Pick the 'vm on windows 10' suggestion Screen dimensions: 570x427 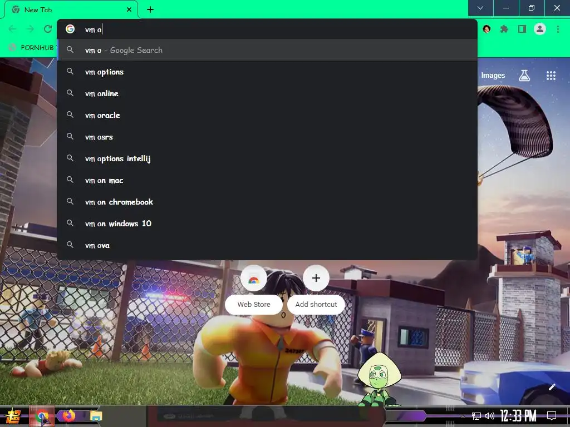(267, 224)
